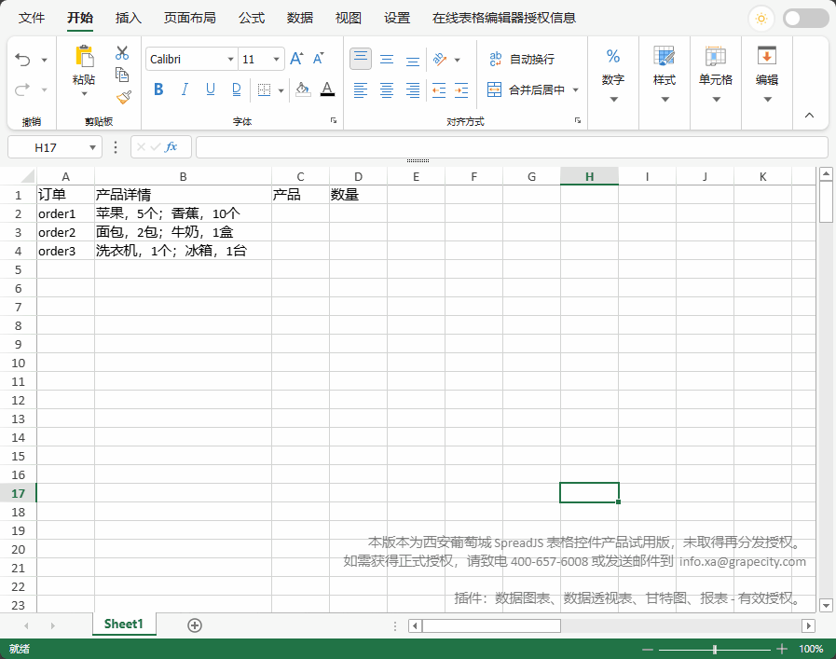
Task: Open the 公式 ribbon tab
Action: coord(250,17)
